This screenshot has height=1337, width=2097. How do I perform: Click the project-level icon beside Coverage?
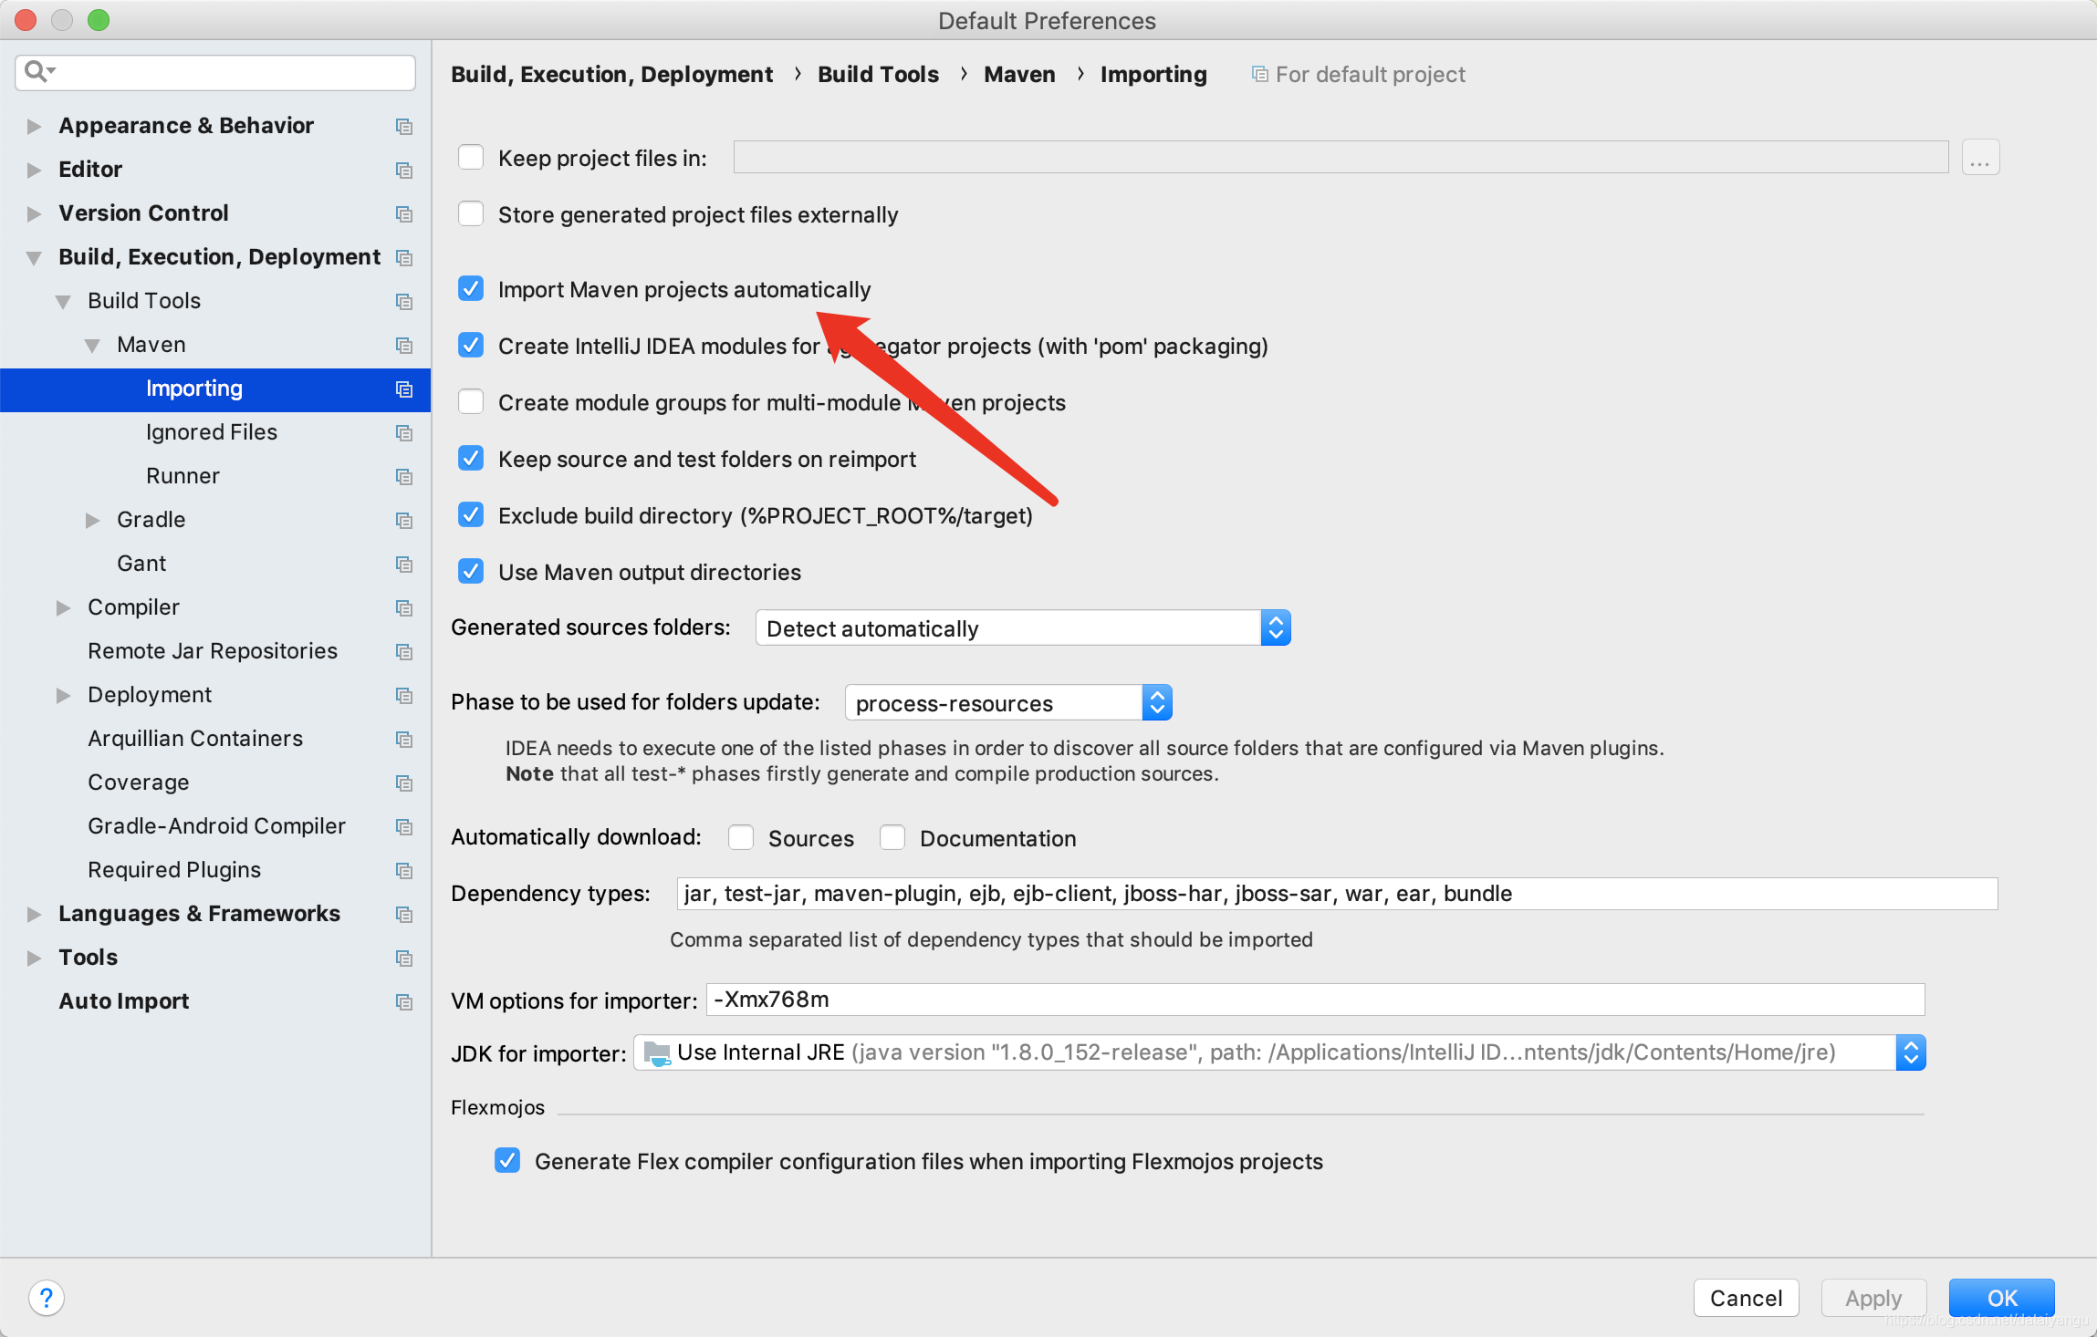pyautogui.click(x=403, y=783)
